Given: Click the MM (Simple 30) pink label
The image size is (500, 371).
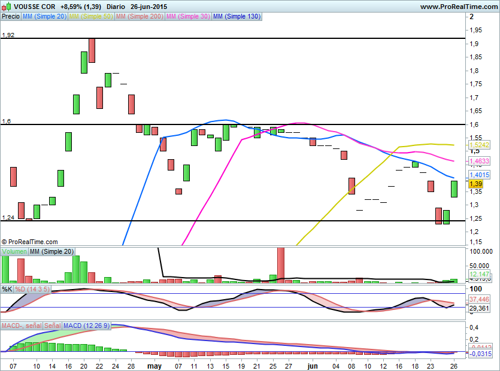Looking at the screenshot, I should (188, 16).
